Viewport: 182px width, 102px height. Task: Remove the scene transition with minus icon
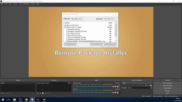click(x=148, y=86)
